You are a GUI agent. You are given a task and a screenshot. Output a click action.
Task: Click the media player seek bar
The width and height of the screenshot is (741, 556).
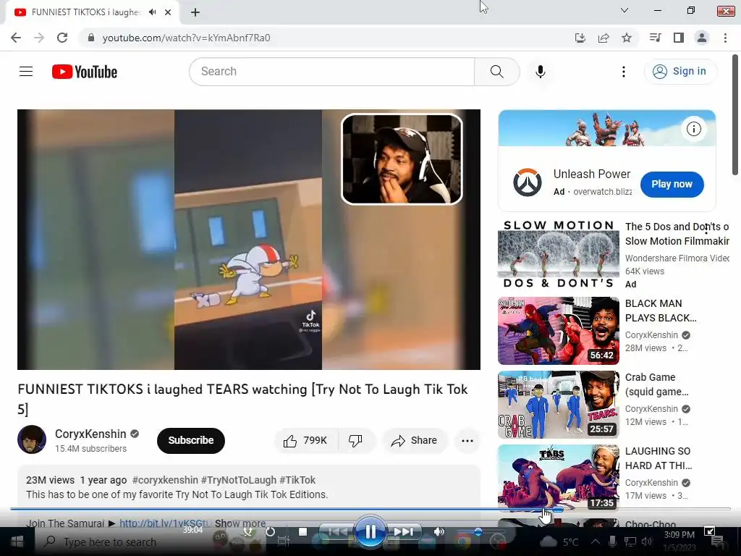[x=370, y=509]
